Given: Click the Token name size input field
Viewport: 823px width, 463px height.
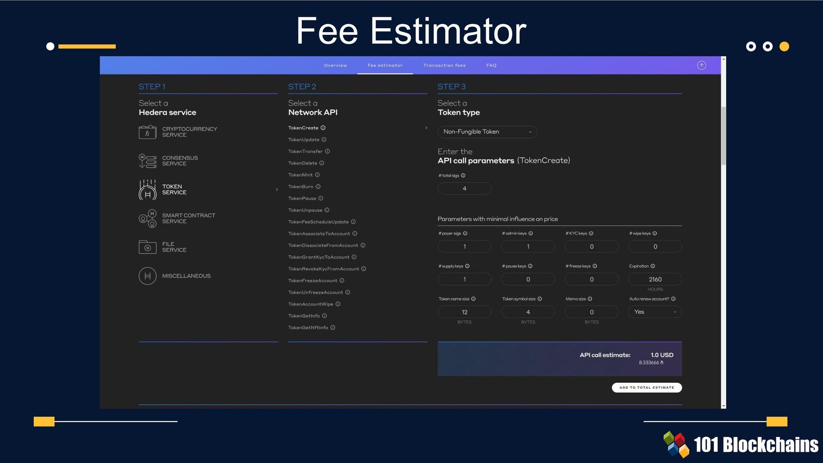Looking at the screenshot, I should [464, 312].
